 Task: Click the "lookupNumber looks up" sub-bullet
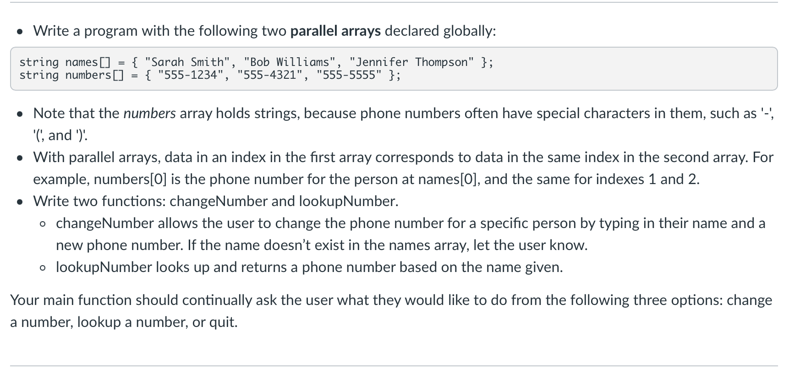[309, 267]
